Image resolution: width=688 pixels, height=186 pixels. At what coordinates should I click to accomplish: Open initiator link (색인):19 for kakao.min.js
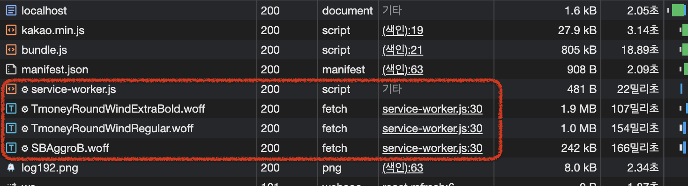pyautogui.click(x=403, y=30)
